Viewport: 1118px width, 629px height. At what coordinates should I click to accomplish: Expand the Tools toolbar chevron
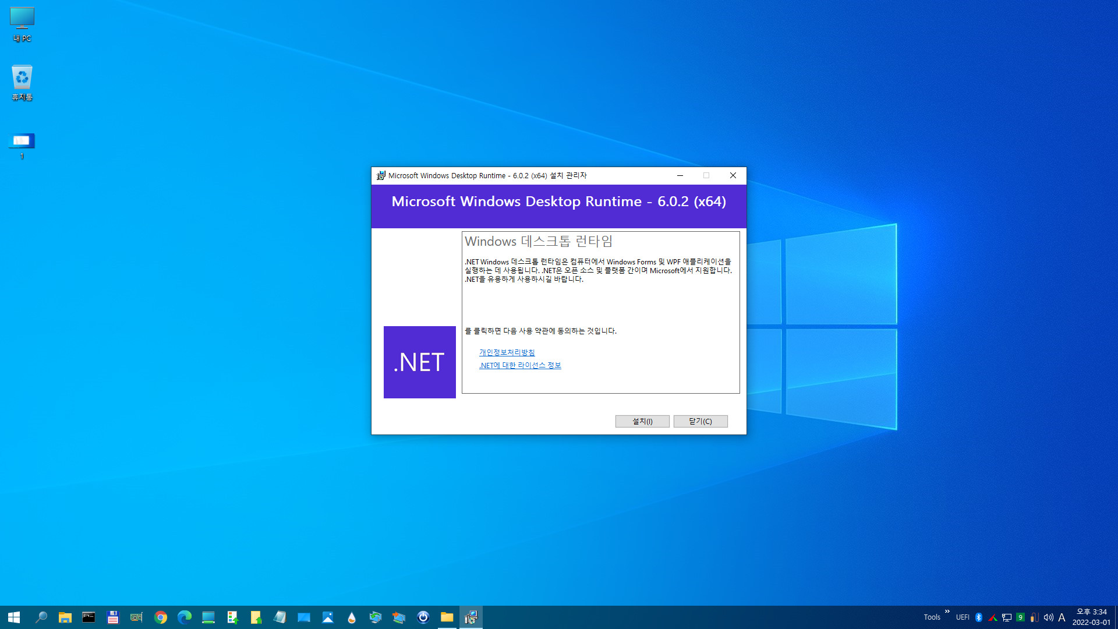click(947, 612)
